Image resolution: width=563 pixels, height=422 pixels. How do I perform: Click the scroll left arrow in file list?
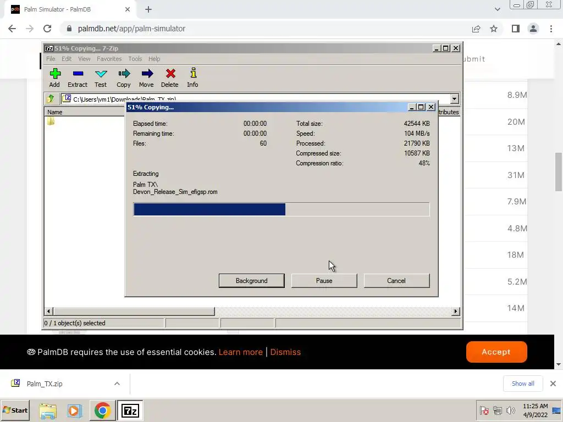[x=49, y=311]
